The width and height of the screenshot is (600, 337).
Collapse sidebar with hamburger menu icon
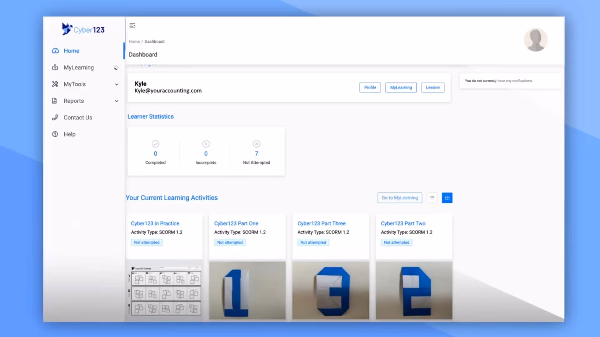[132, 26]
